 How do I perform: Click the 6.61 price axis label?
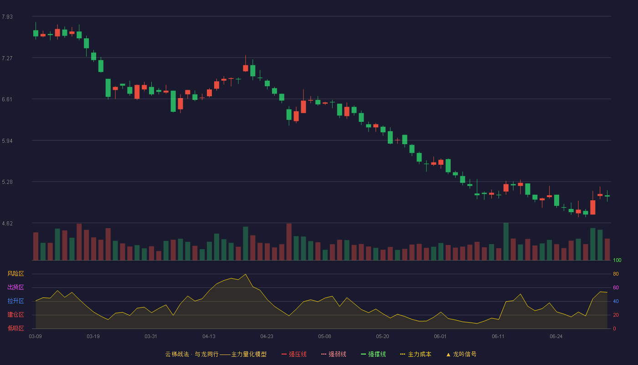pyautogui.click(x=7, y=99)
